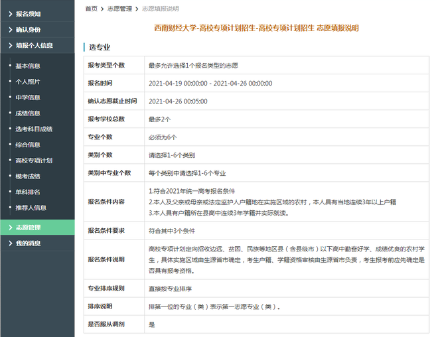Image resolution: width=438 pixels, height=337 pixels.
Task: Click the 志愿填报说明 breadcrumb text
Action: 161,9
